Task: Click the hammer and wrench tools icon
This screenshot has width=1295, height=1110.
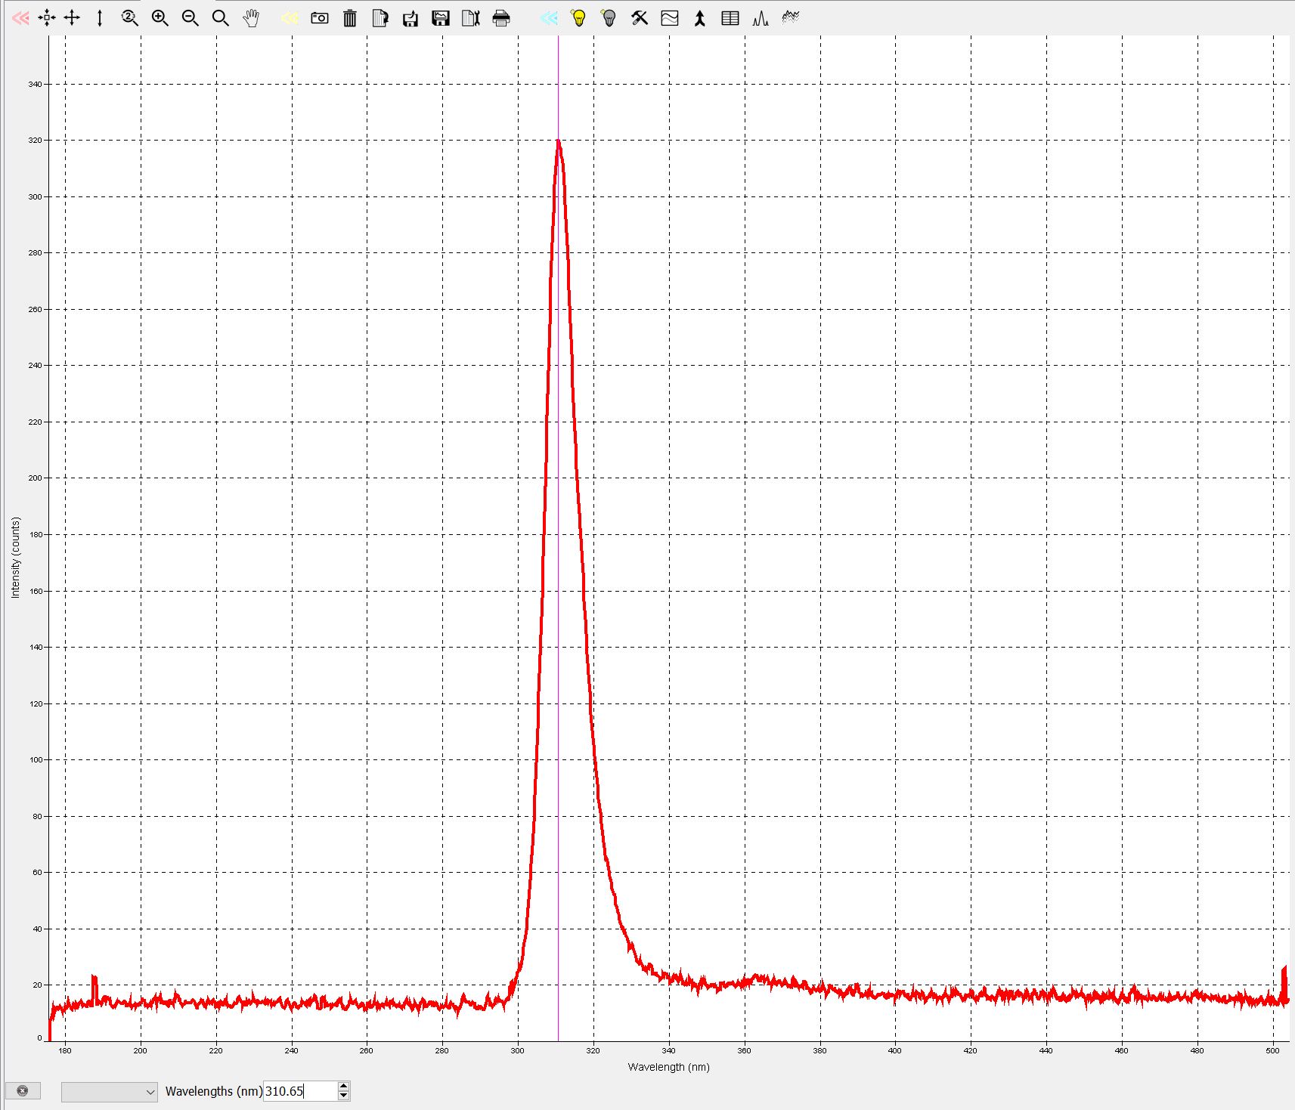Action: click(640, 18)
